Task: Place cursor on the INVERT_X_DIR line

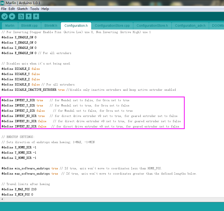Action: [x=25, y=100]
